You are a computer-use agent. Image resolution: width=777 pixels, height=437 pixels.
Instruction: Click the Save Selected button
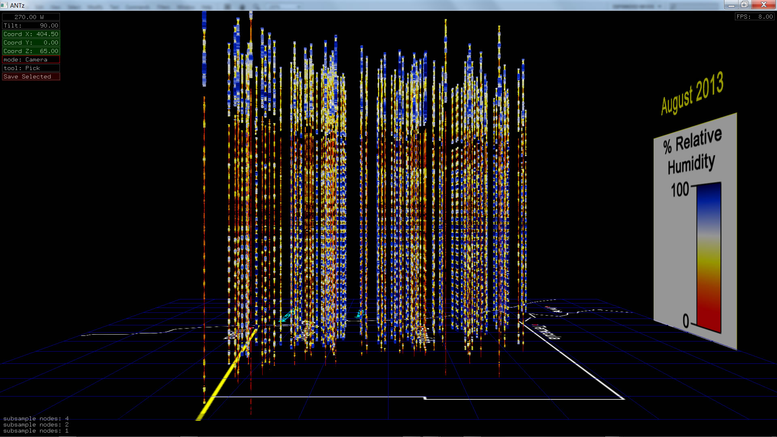pyautogui.click(x=31, y=76)
